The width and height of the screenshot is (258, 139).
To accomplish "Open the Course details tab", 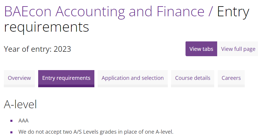I will (193, 78).
